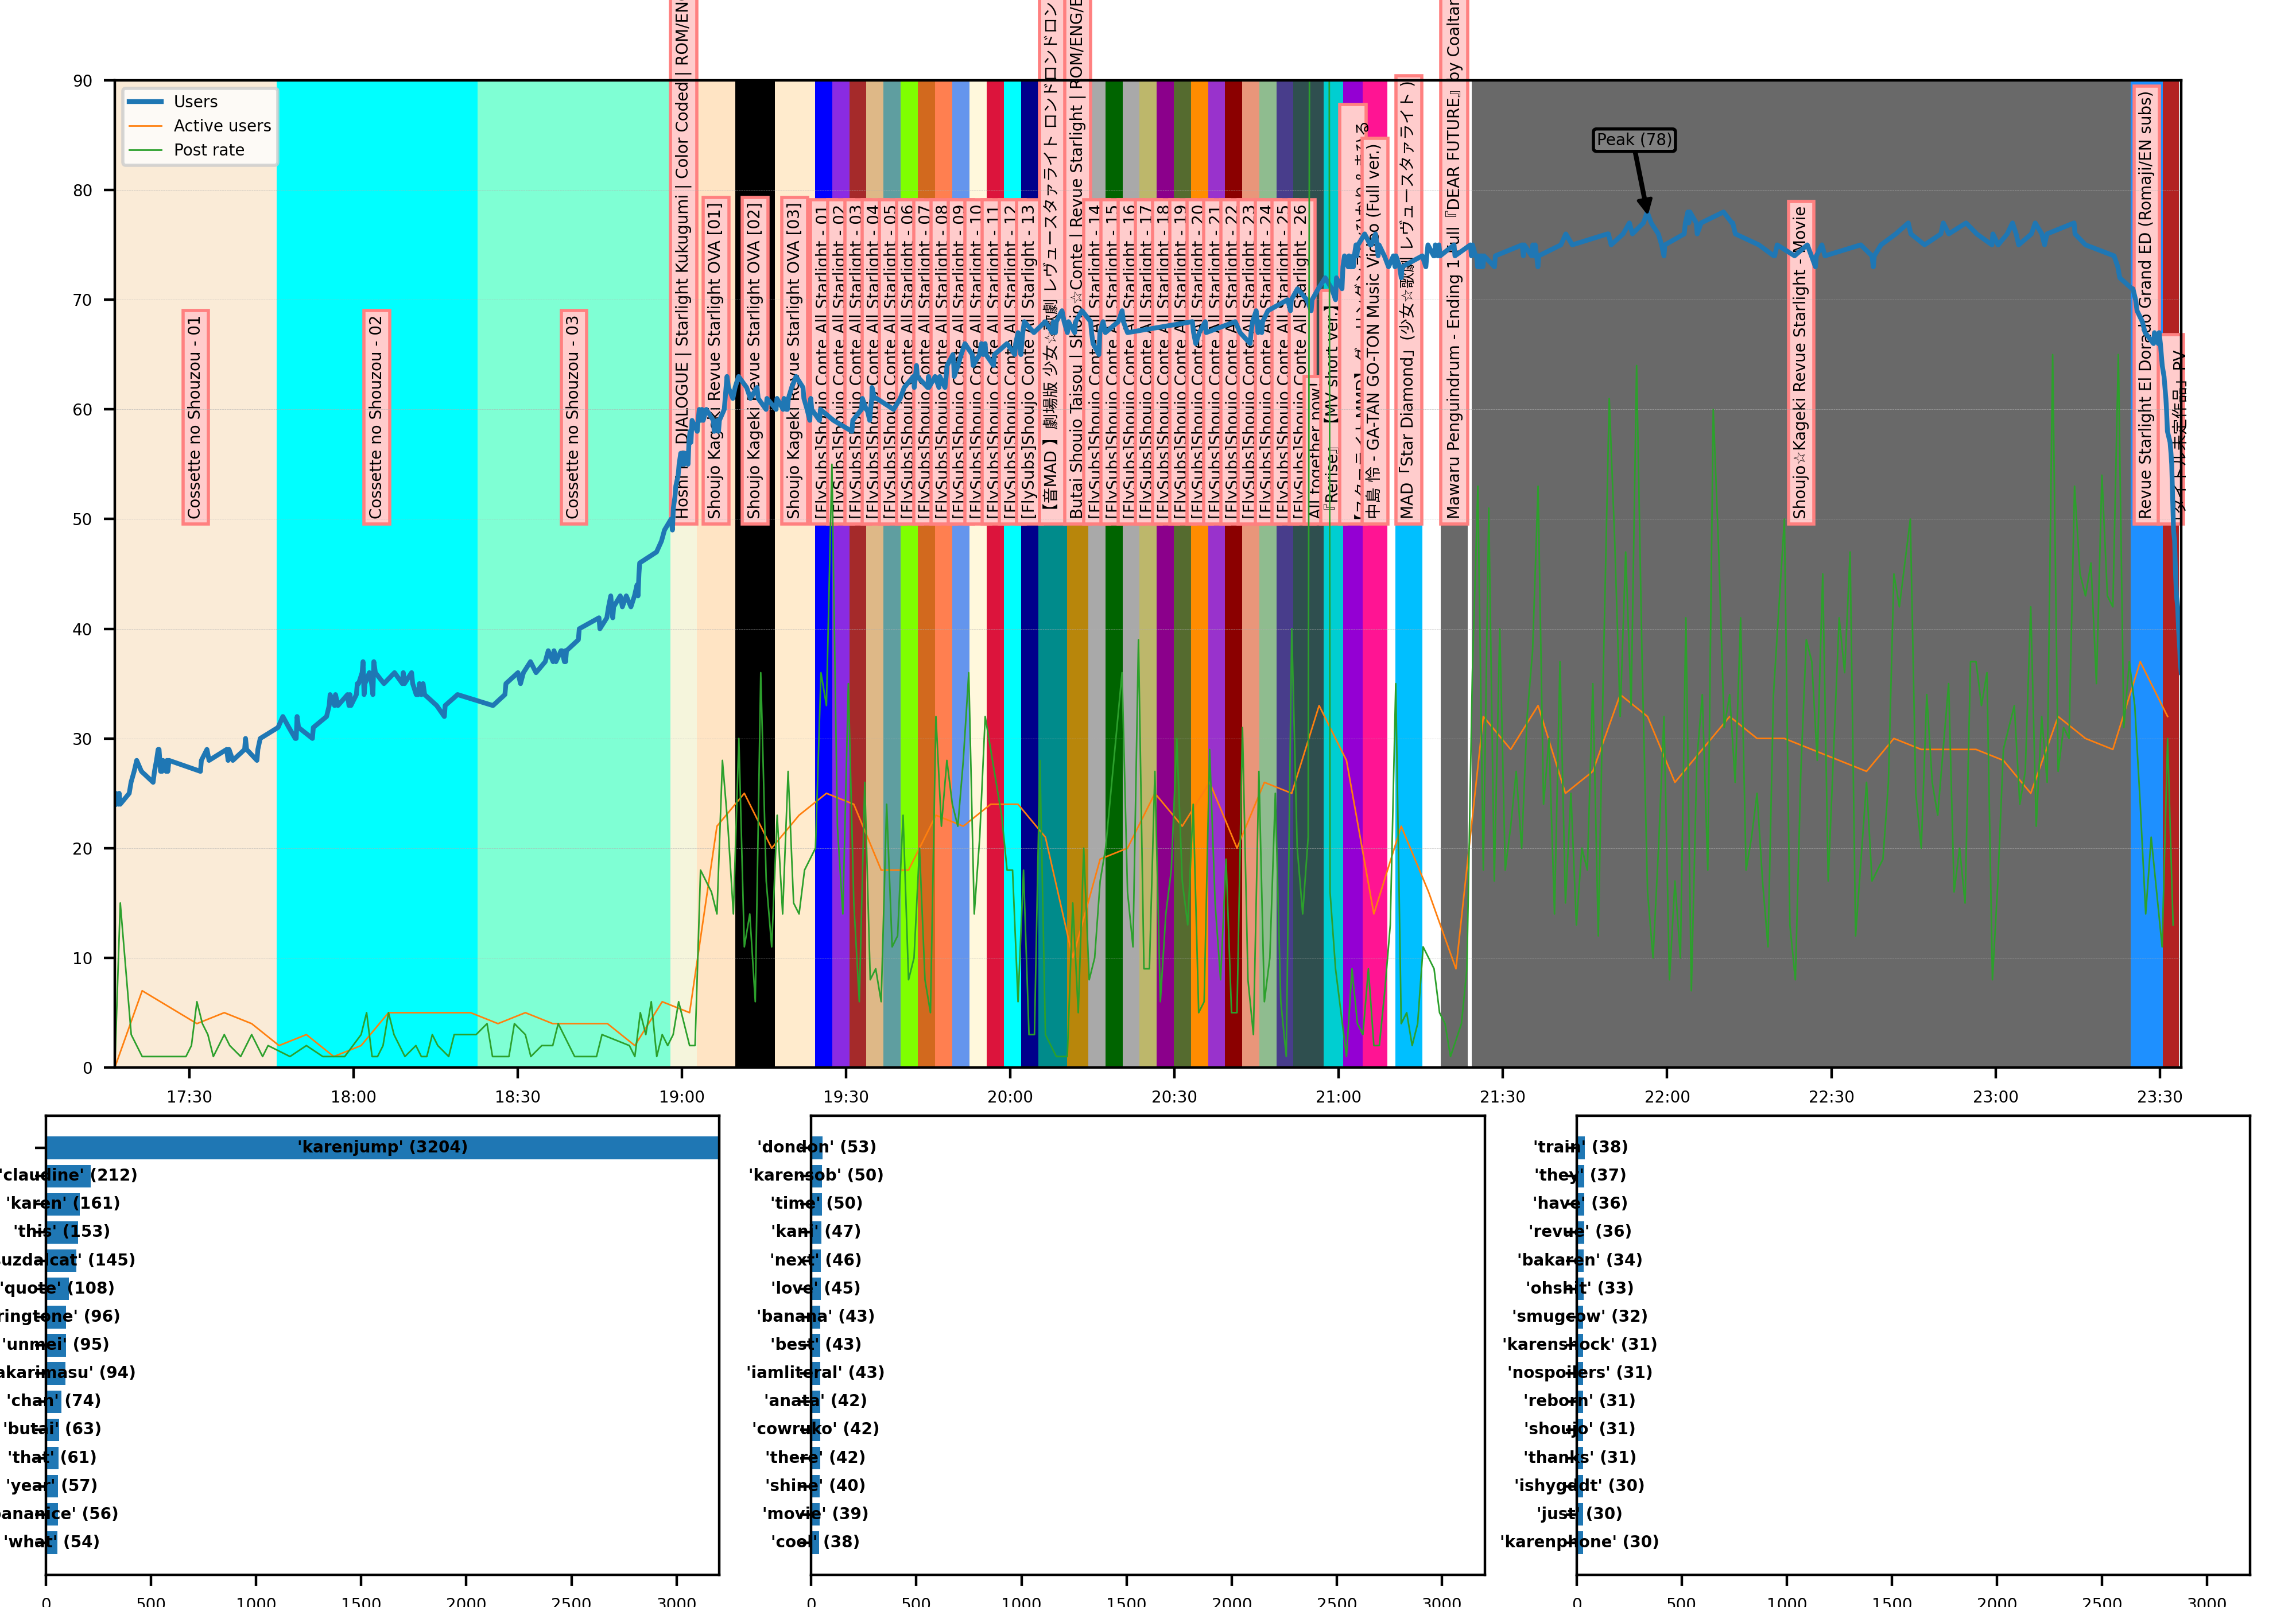Click the 90 y-axis tick label
This screenshot has height=1607, width=2296.
83,81
